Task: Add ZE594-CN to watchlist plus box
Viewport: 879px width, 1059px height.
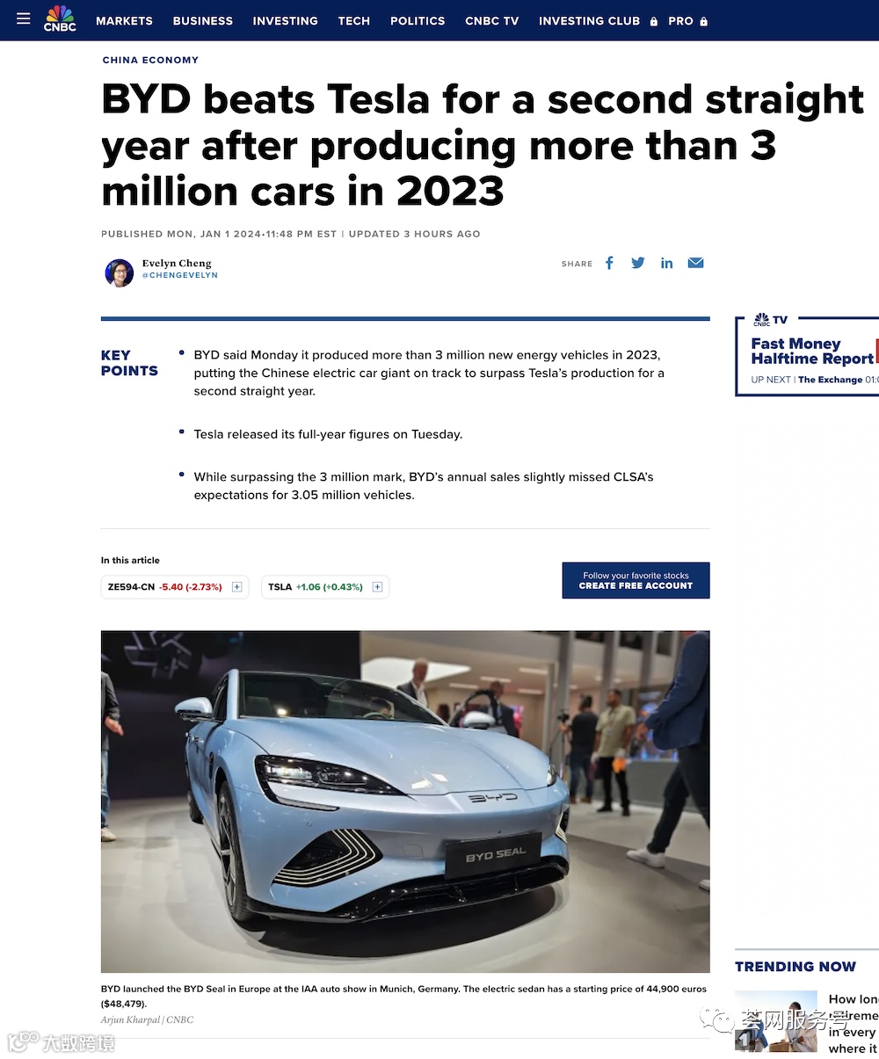Action: point(236,587)
